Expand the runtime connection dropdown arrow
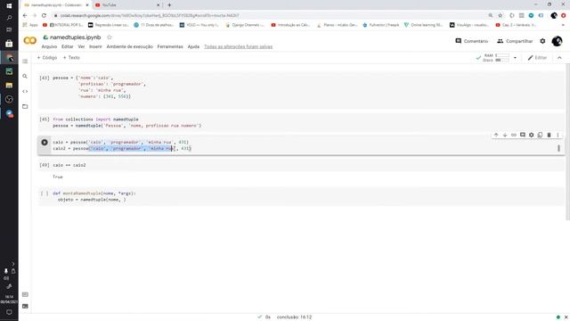Image resolution: width=570 pixels, height=321 pixels. 515,57
